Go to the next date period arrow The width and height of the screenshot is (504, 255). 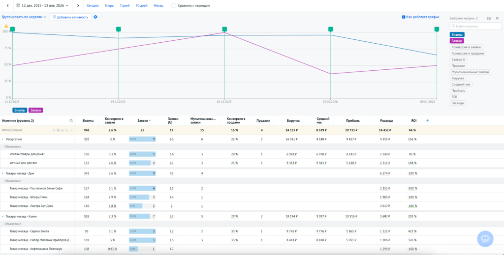tap(78, 5)
